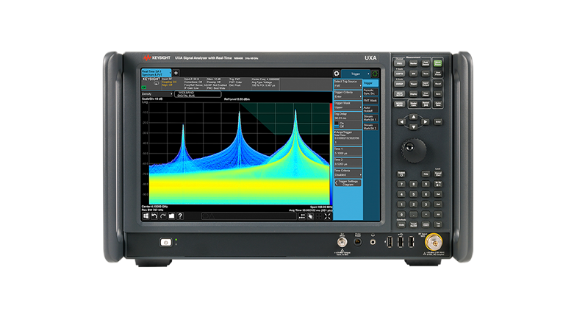
Task: Expand the Trigger menu panel selector
Action: (x=355, y=74)
